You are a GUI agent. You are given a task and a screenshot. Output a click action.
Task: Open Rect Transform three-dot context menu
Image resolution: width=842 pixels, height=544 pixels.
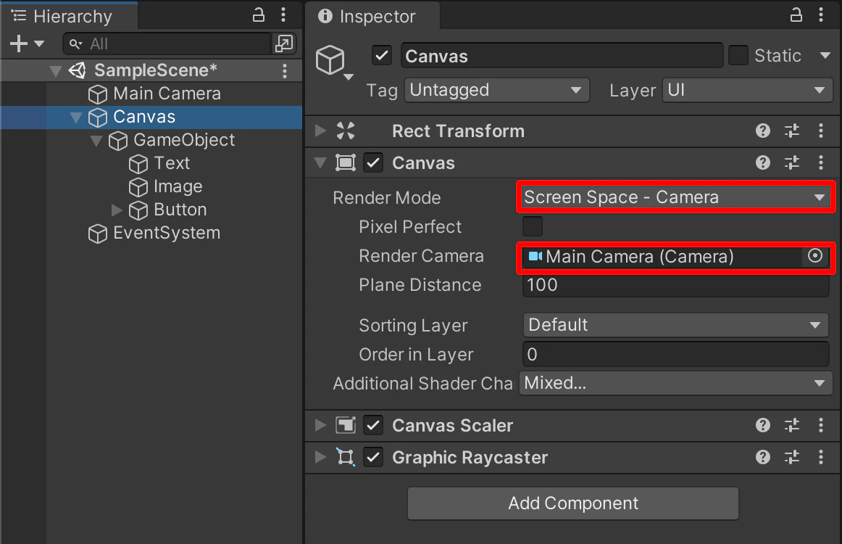point(821,131)
